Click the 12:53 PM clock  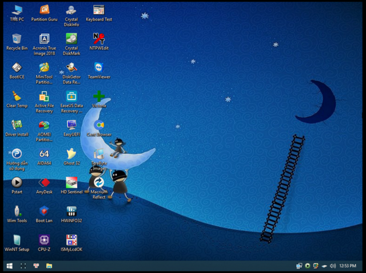(348, 266)
